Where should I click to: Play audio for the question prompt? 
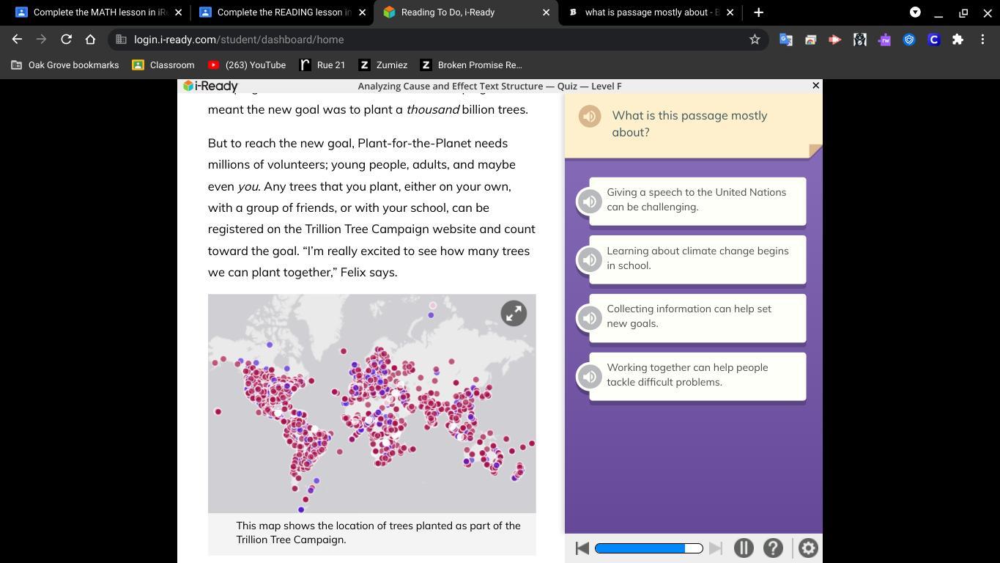[x=590, y=117]
